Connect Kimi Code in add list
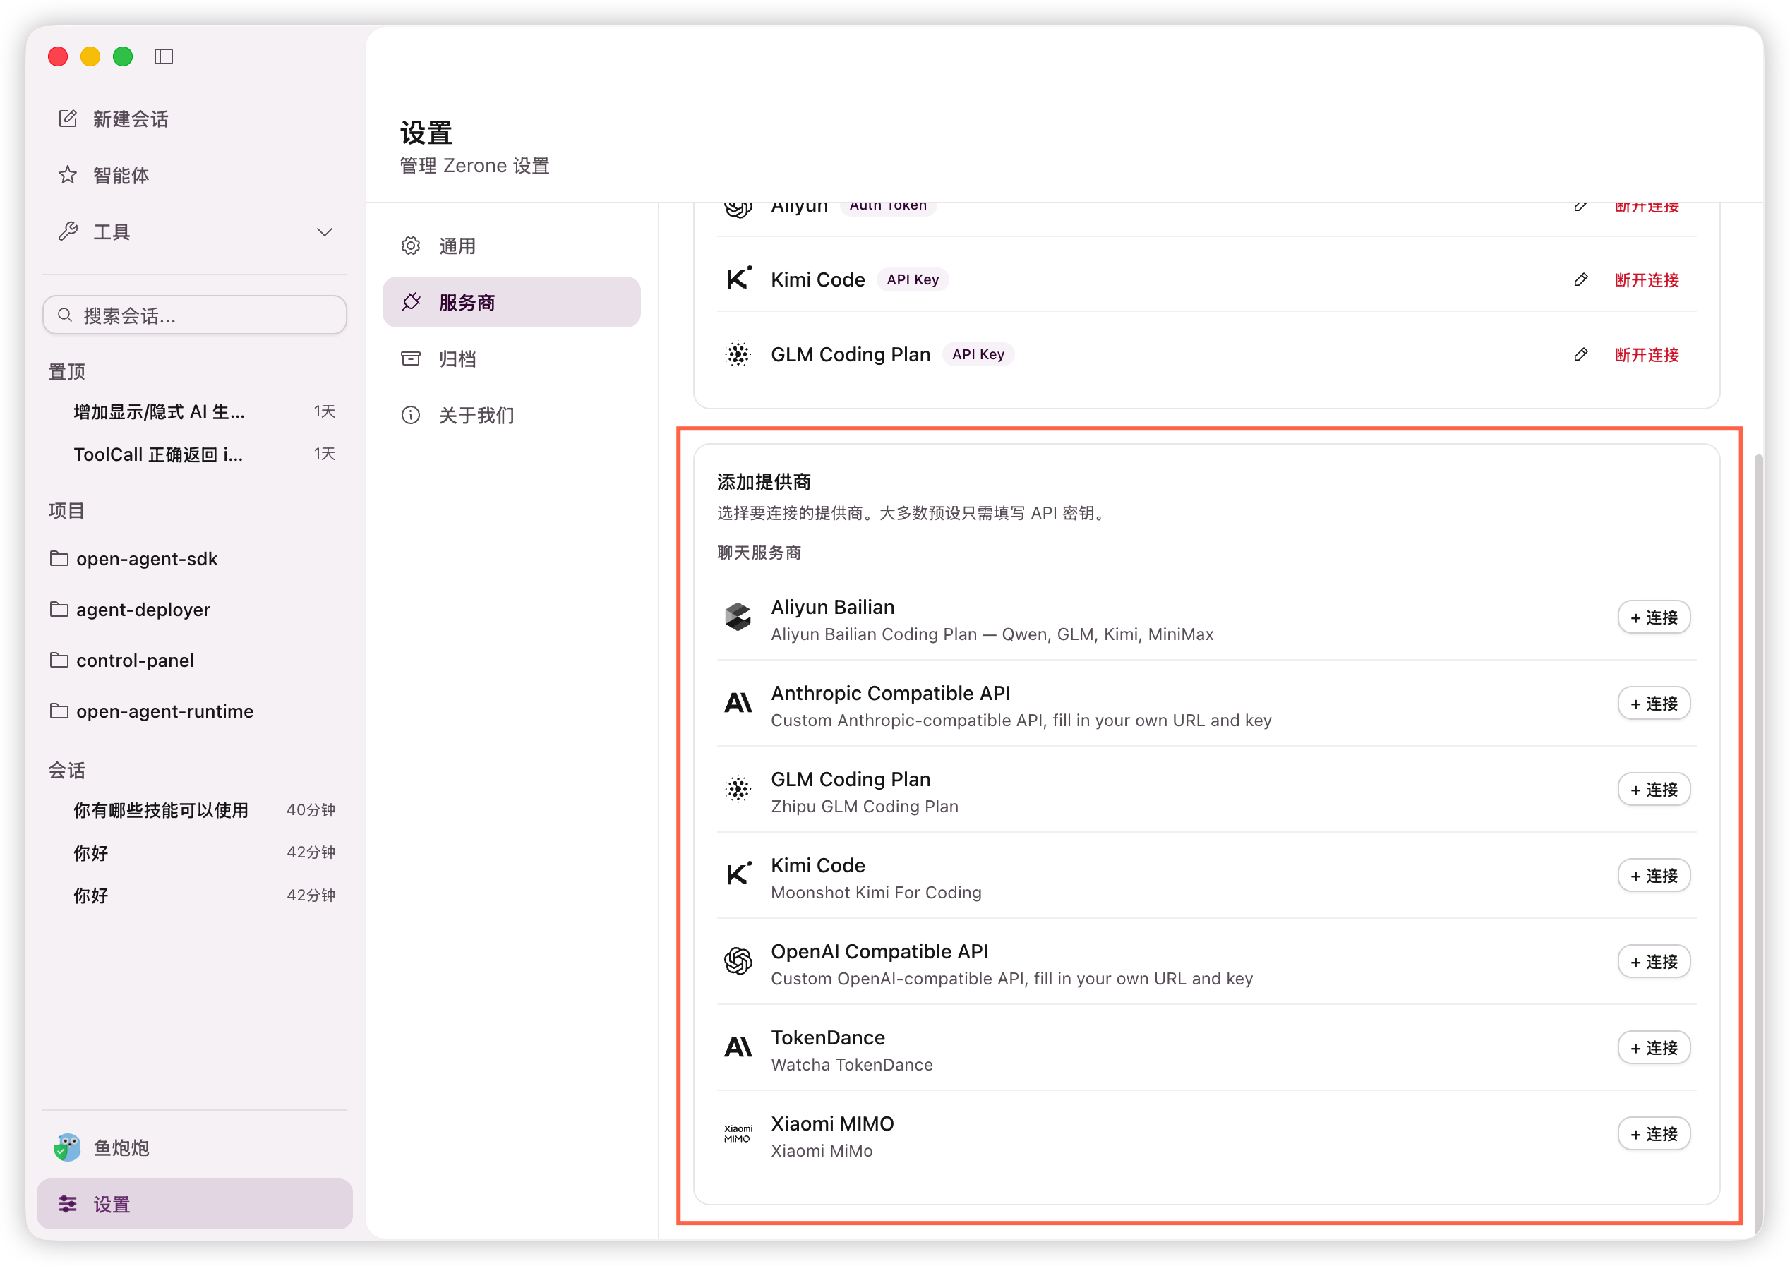 click(x=1654, y=876)
